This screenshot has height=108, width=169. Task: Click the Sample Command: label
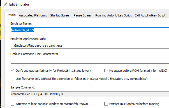click(23, 87)
